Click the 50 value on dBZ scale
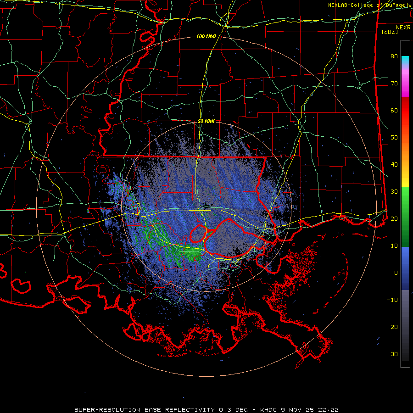 pos(394,138)
